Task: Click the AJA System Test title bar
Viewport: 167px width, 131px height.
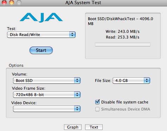Action: pyautogui.click(x=83, y=3)
